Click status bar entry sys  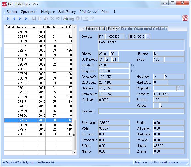coord(145,162)
